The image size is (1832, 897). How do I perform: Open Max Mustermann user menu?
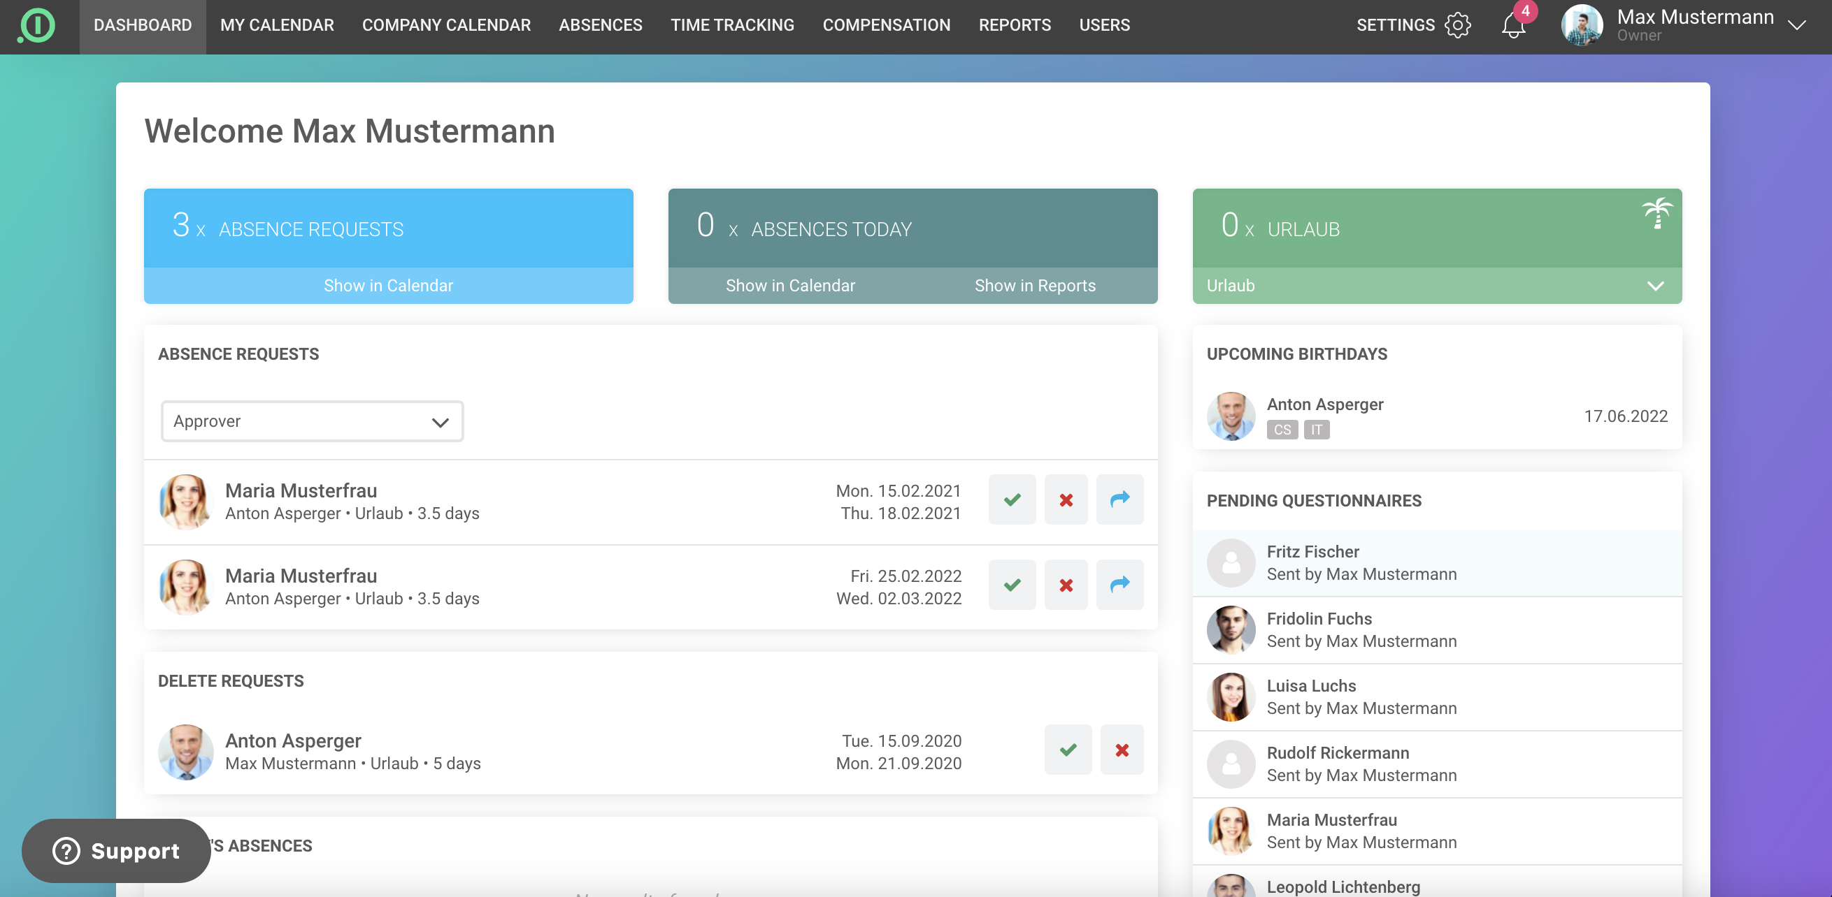[x=1683, y=26]
